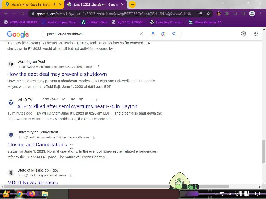The width and height of the screenshot is (266, 199).
Task: Select the june 1 2023 shutdown tab
Action: tap(96, 5)
